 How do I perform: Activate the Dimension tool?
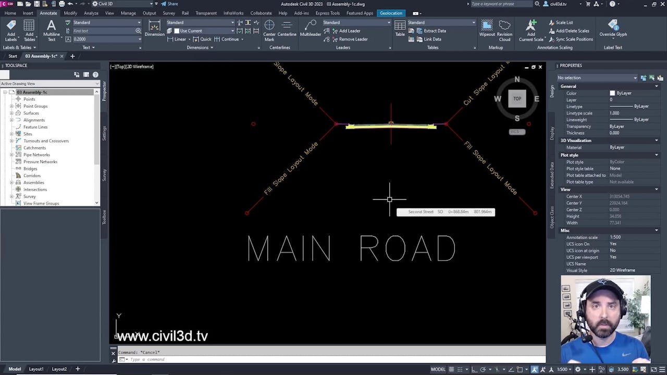pyautogui.click(x=154, y=30)
